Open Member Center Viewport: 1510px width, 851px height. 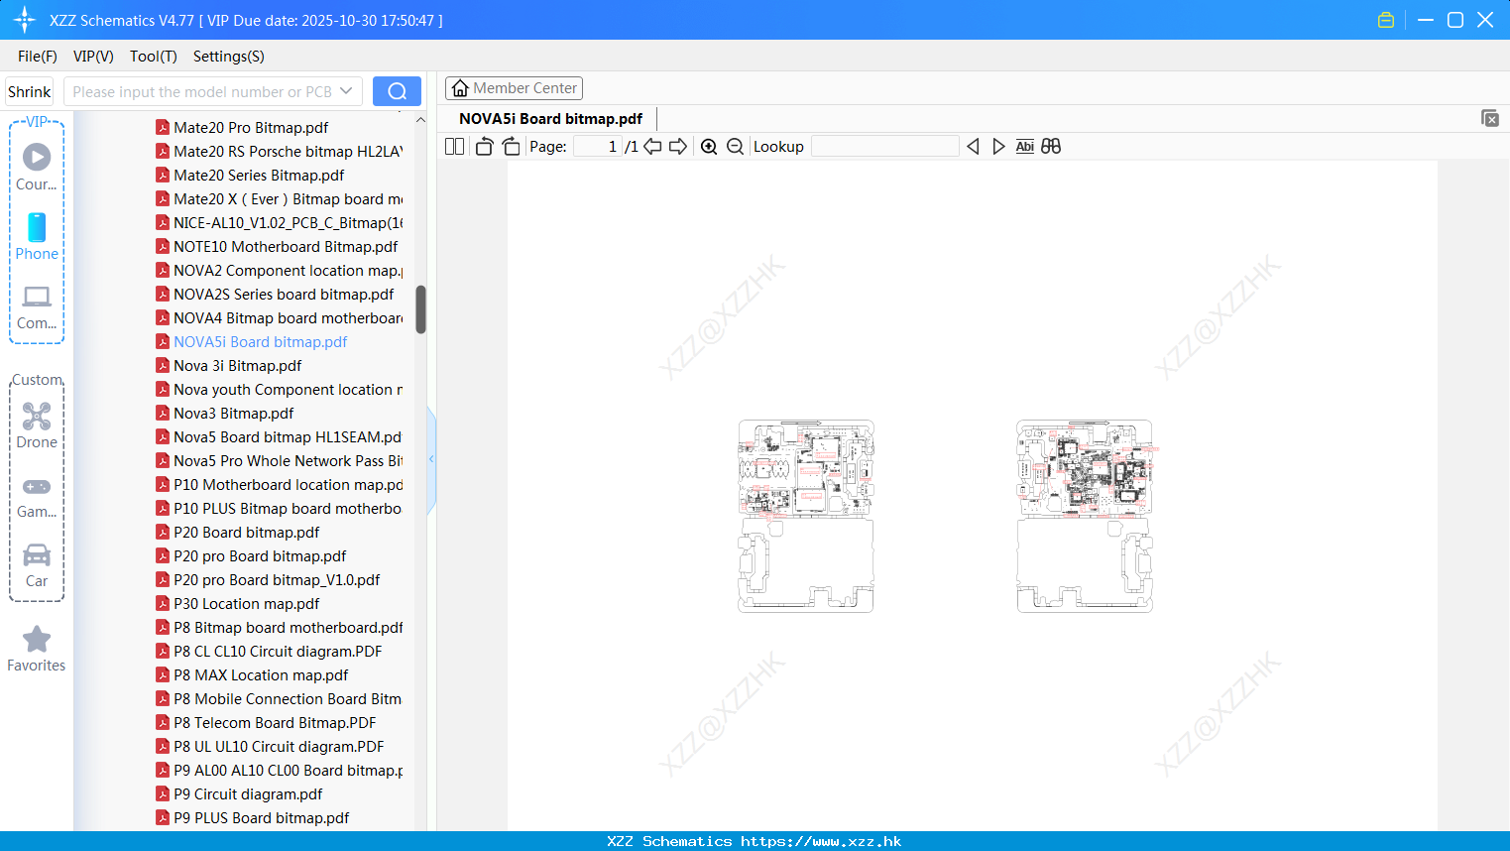coord(514,88)
